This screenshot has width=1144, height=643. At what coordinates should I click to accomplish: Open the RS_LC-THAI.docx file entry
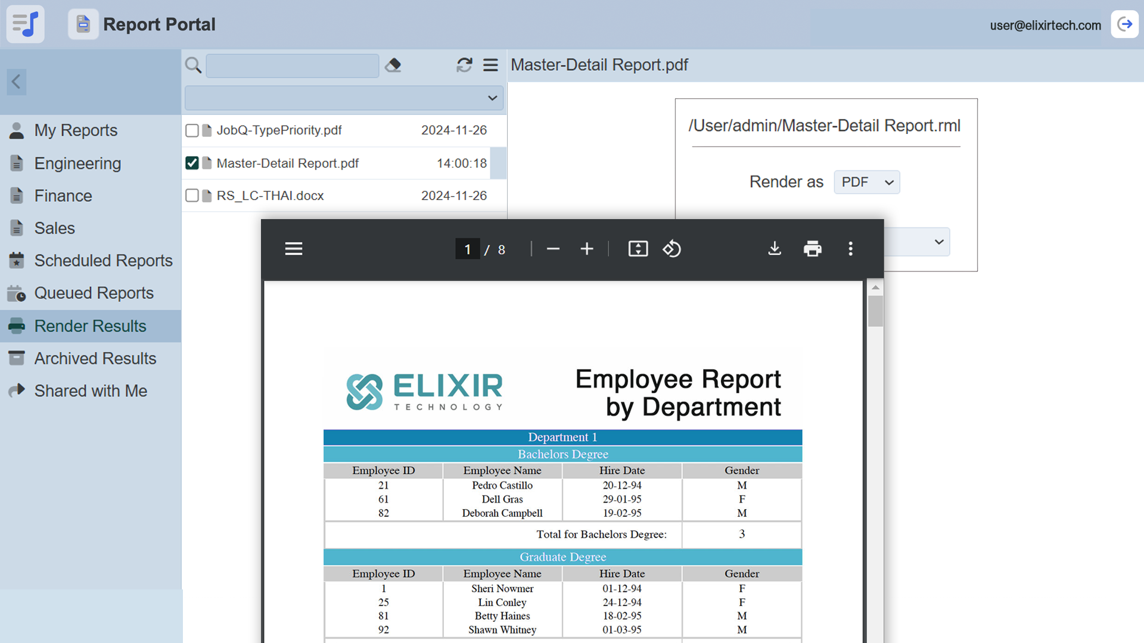[x=270, y=196]
